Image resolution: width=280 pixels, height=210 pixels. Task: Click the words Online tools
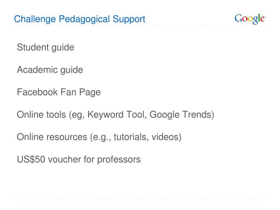(x=42, y=115)
